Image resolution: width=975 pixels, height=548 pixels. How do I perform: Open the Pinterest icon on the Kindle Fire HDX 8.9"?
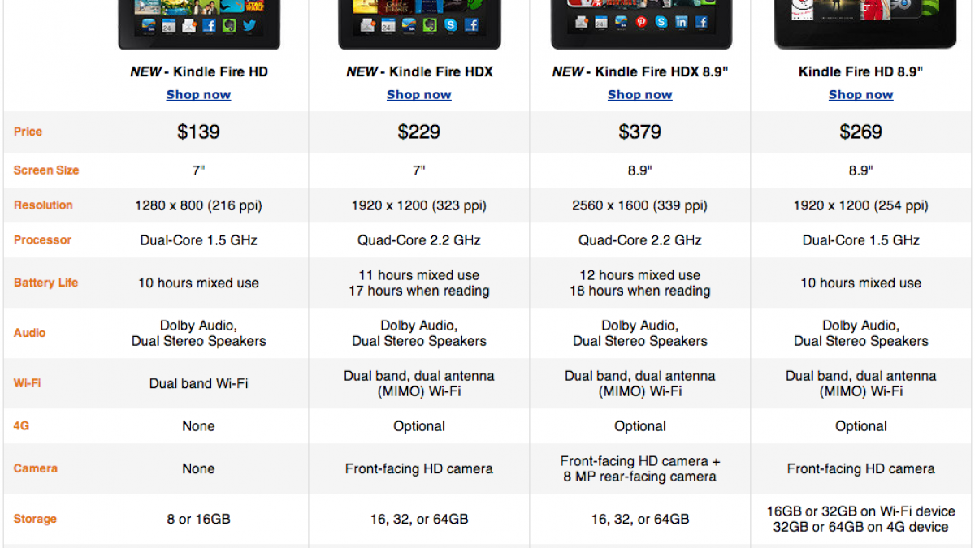(642, 23)
